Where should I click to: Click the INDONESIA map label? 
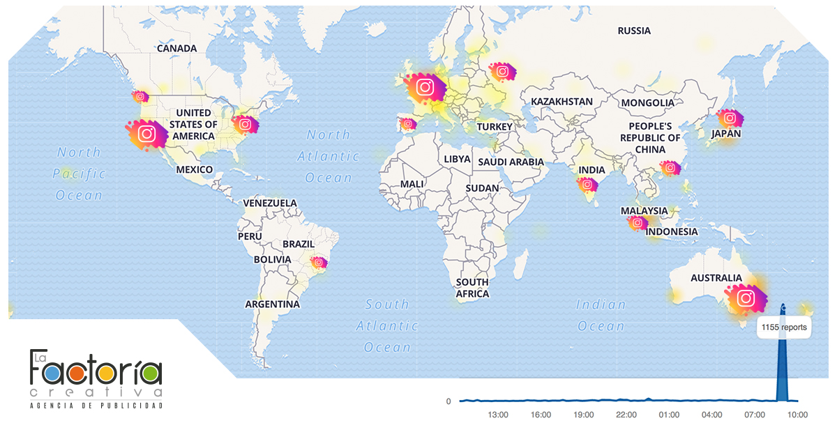[x=672, y=231]
